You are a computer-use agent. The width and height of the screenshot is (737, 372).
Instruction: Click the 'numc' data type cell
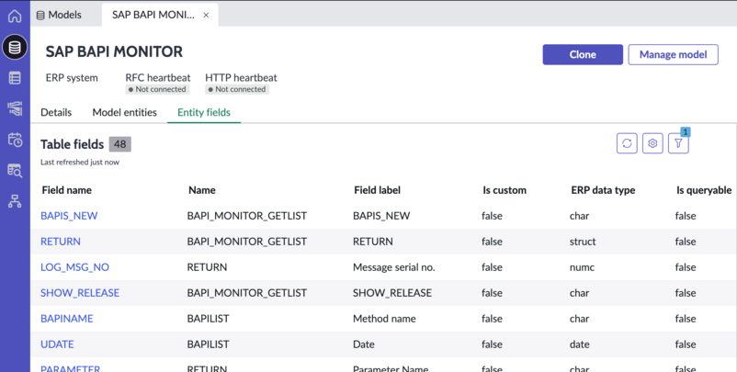582,267
